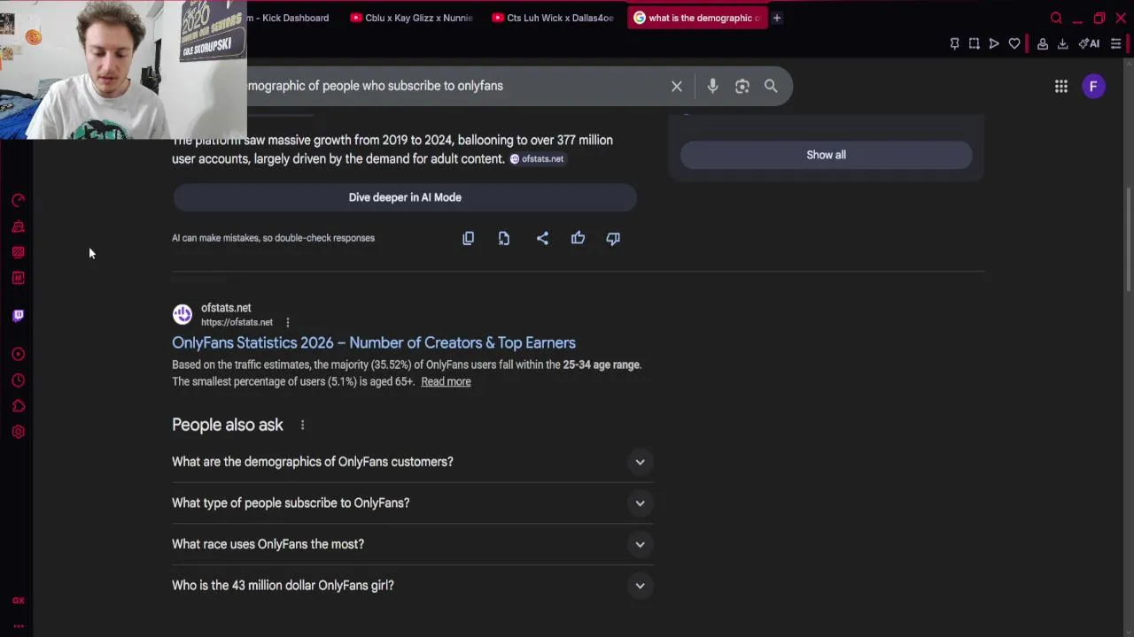The image size is (1134, 637).
Task: Click Read more in ofstats snippet
Action: click(446, 381)
